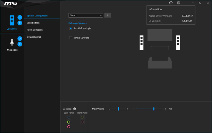Screen dimensions: 212x133
Task: Switch to the Room Correction tab
Action: [35, 30]
